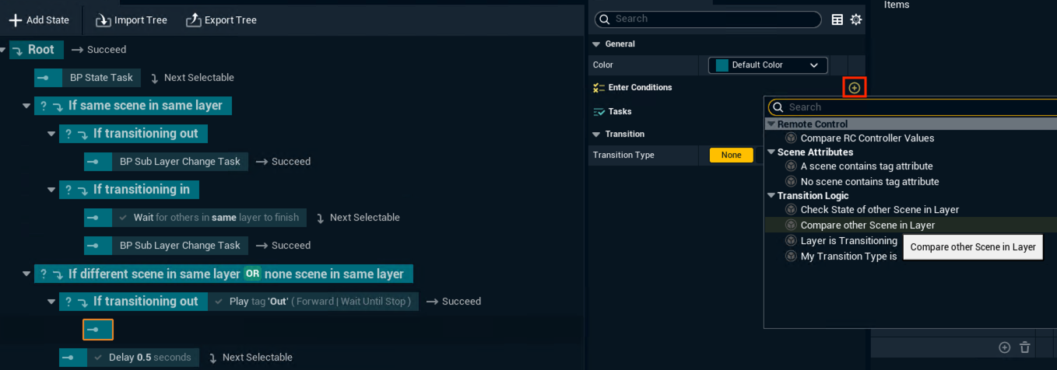Choose Compare other Scene in Layer
The height and width of the screenshot is (370, 1057).
(x=867, y=225)
